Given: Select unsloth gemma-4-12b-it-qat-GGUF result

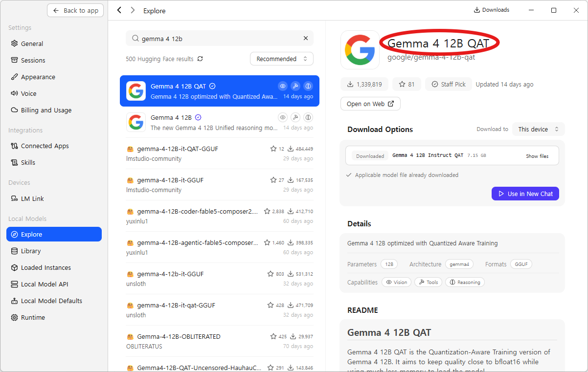Looking at the screenshot, I should 220,310.
